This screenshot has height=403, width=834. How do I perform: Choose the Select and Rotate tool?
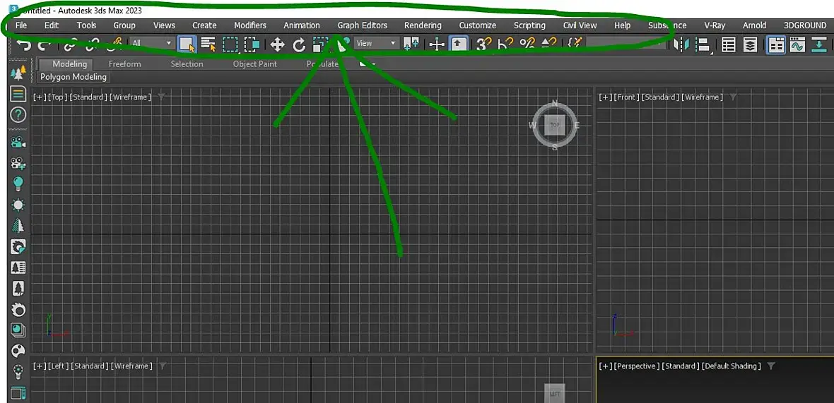pyautogui.click(x=299, y=44)
